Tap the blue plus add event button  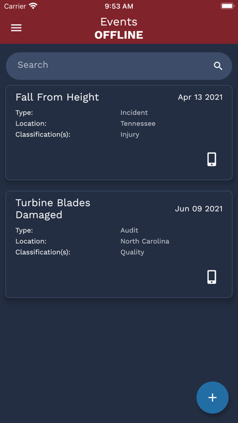[x=212, y=397]
